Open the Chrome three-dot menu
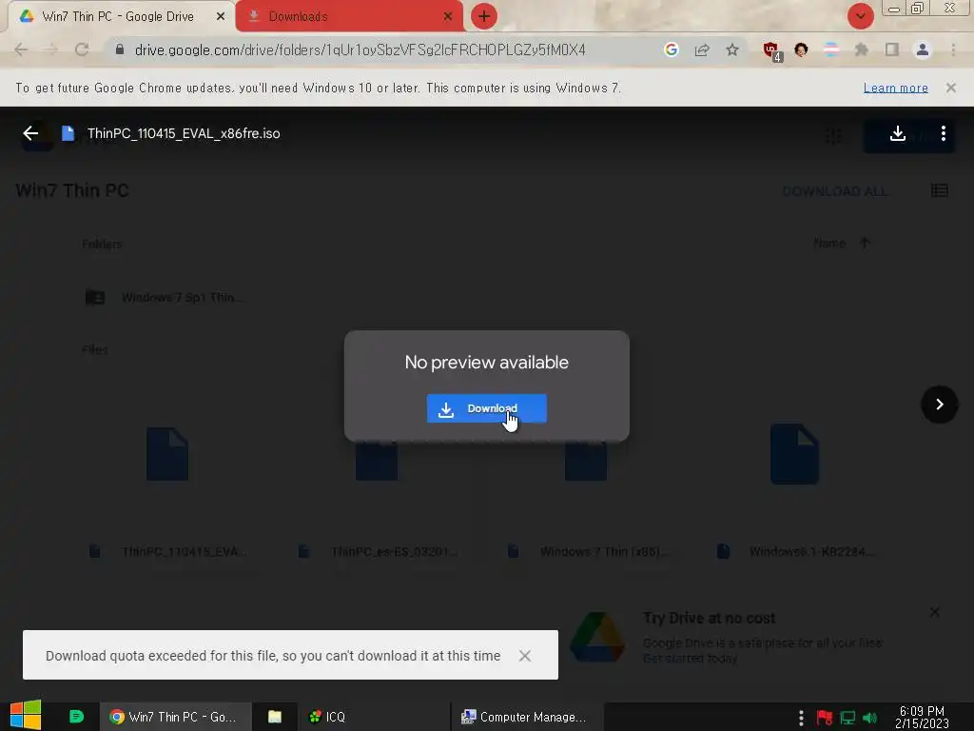 953,49
